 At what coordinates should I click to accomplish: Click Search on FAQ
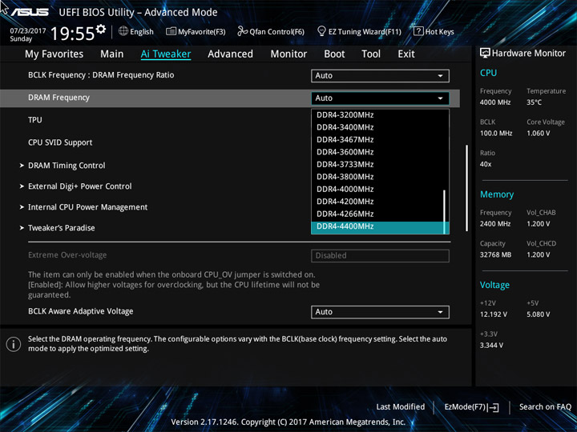tap(545, 407)
